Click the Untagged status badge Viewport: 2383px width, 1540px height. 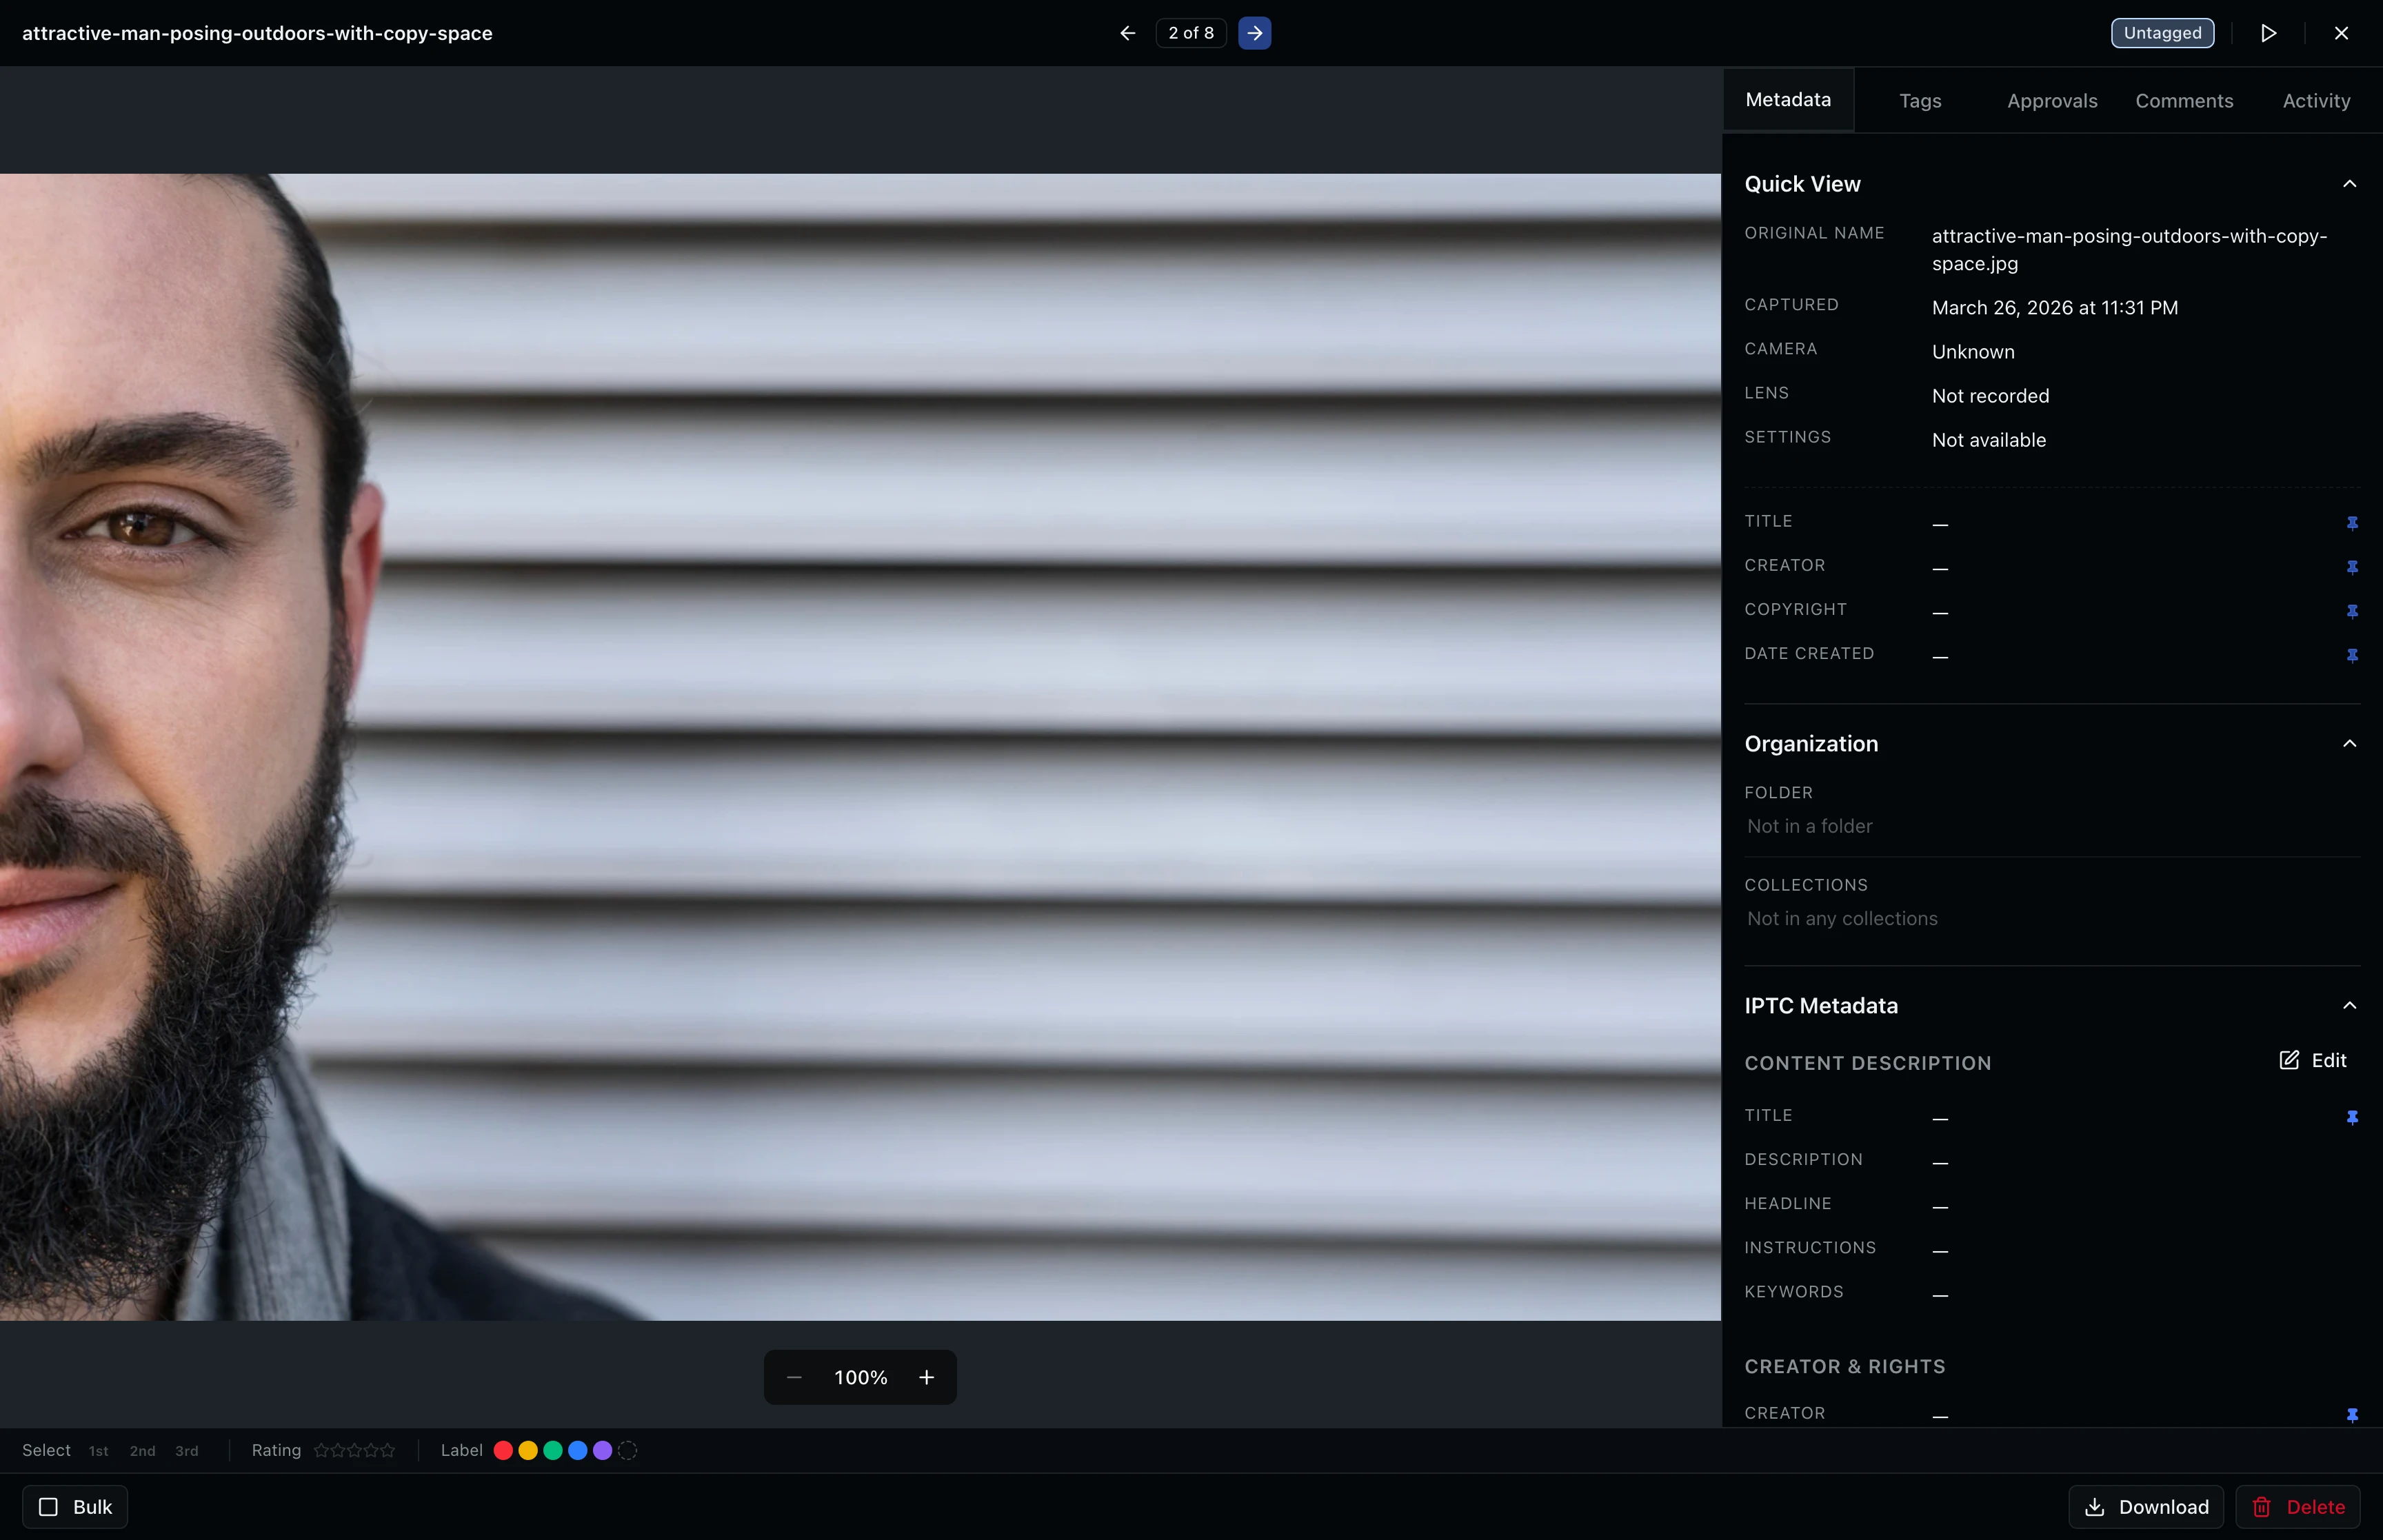2161,32
